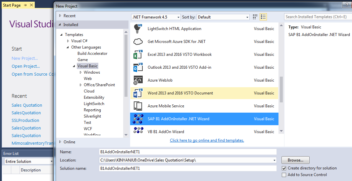Select Extensibility in templates tree
This screenshot has height=181, width=352.
click(94, 97)
